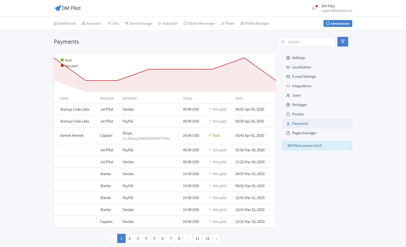This screenshot has width=406, height=247.
Task: Go to pagination page 8
Action: click(x=179, y=239)
